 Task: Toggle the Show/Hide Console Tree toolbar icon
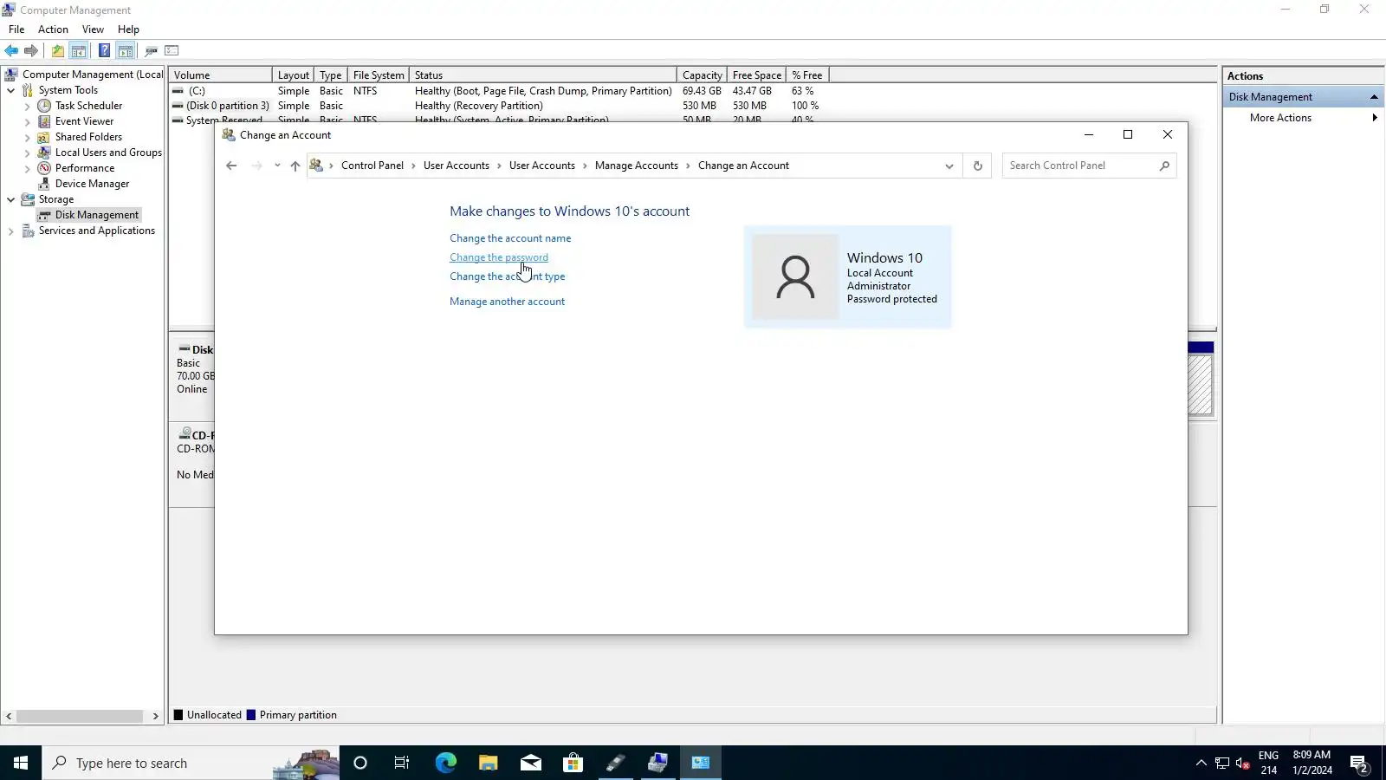[78, 50]
